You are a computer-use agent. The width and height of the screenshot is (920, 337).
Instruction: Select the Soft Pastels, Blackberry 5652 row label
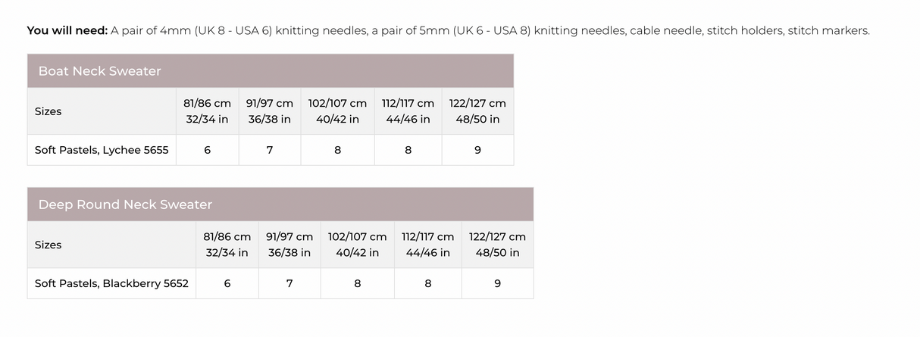[111, 283]
